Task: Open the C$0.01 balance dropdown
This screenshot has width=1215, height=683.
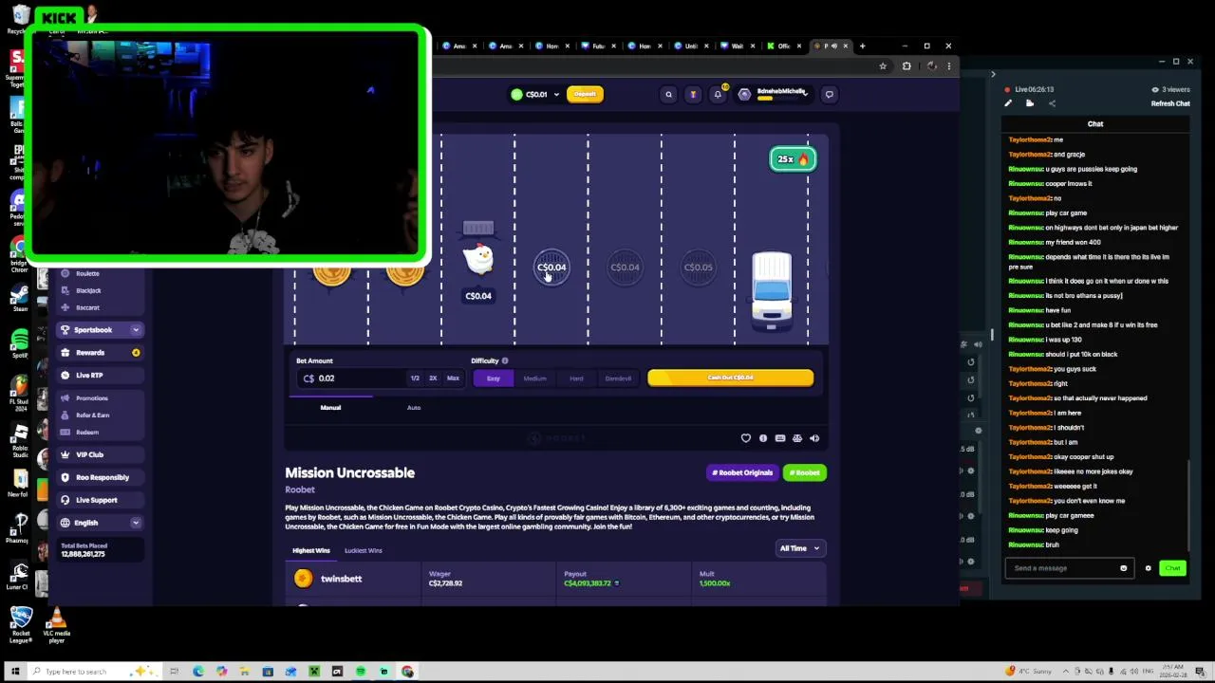Action: pos(534,94)
